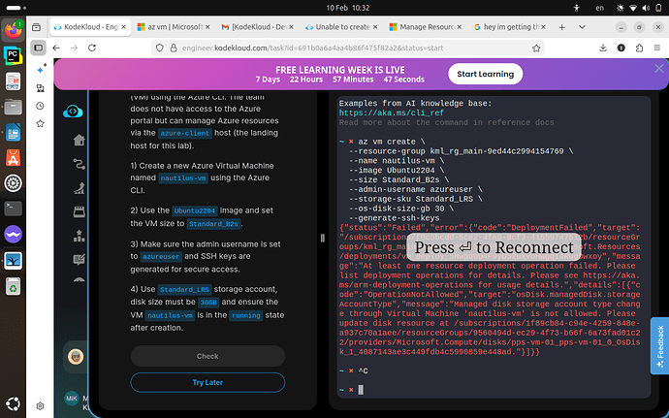
Task: Open the clock showing 10 Feb 10:32
Action: [x=348, y=8]
